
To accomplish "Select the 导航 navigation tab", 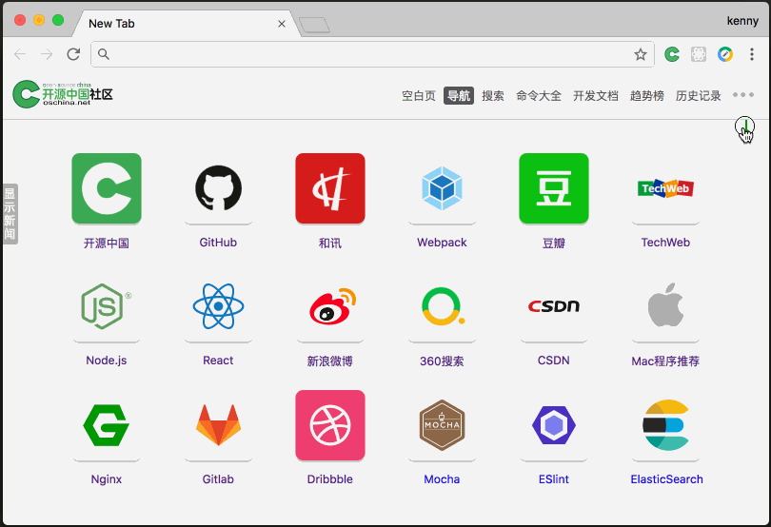I will click(459, 95).
